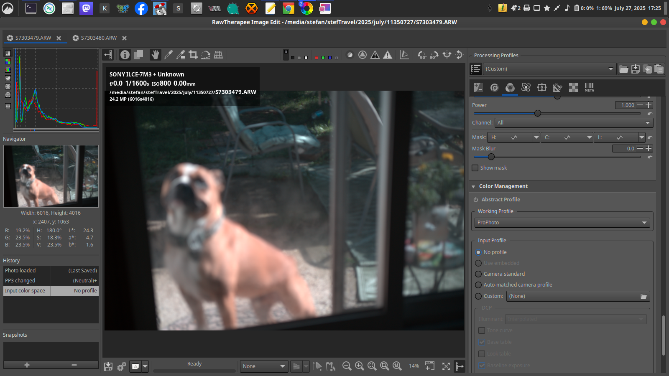This screenshot has width=669, height=376.
Task: Select the Crop tool in the toolbar
Action: click(193, 55)
